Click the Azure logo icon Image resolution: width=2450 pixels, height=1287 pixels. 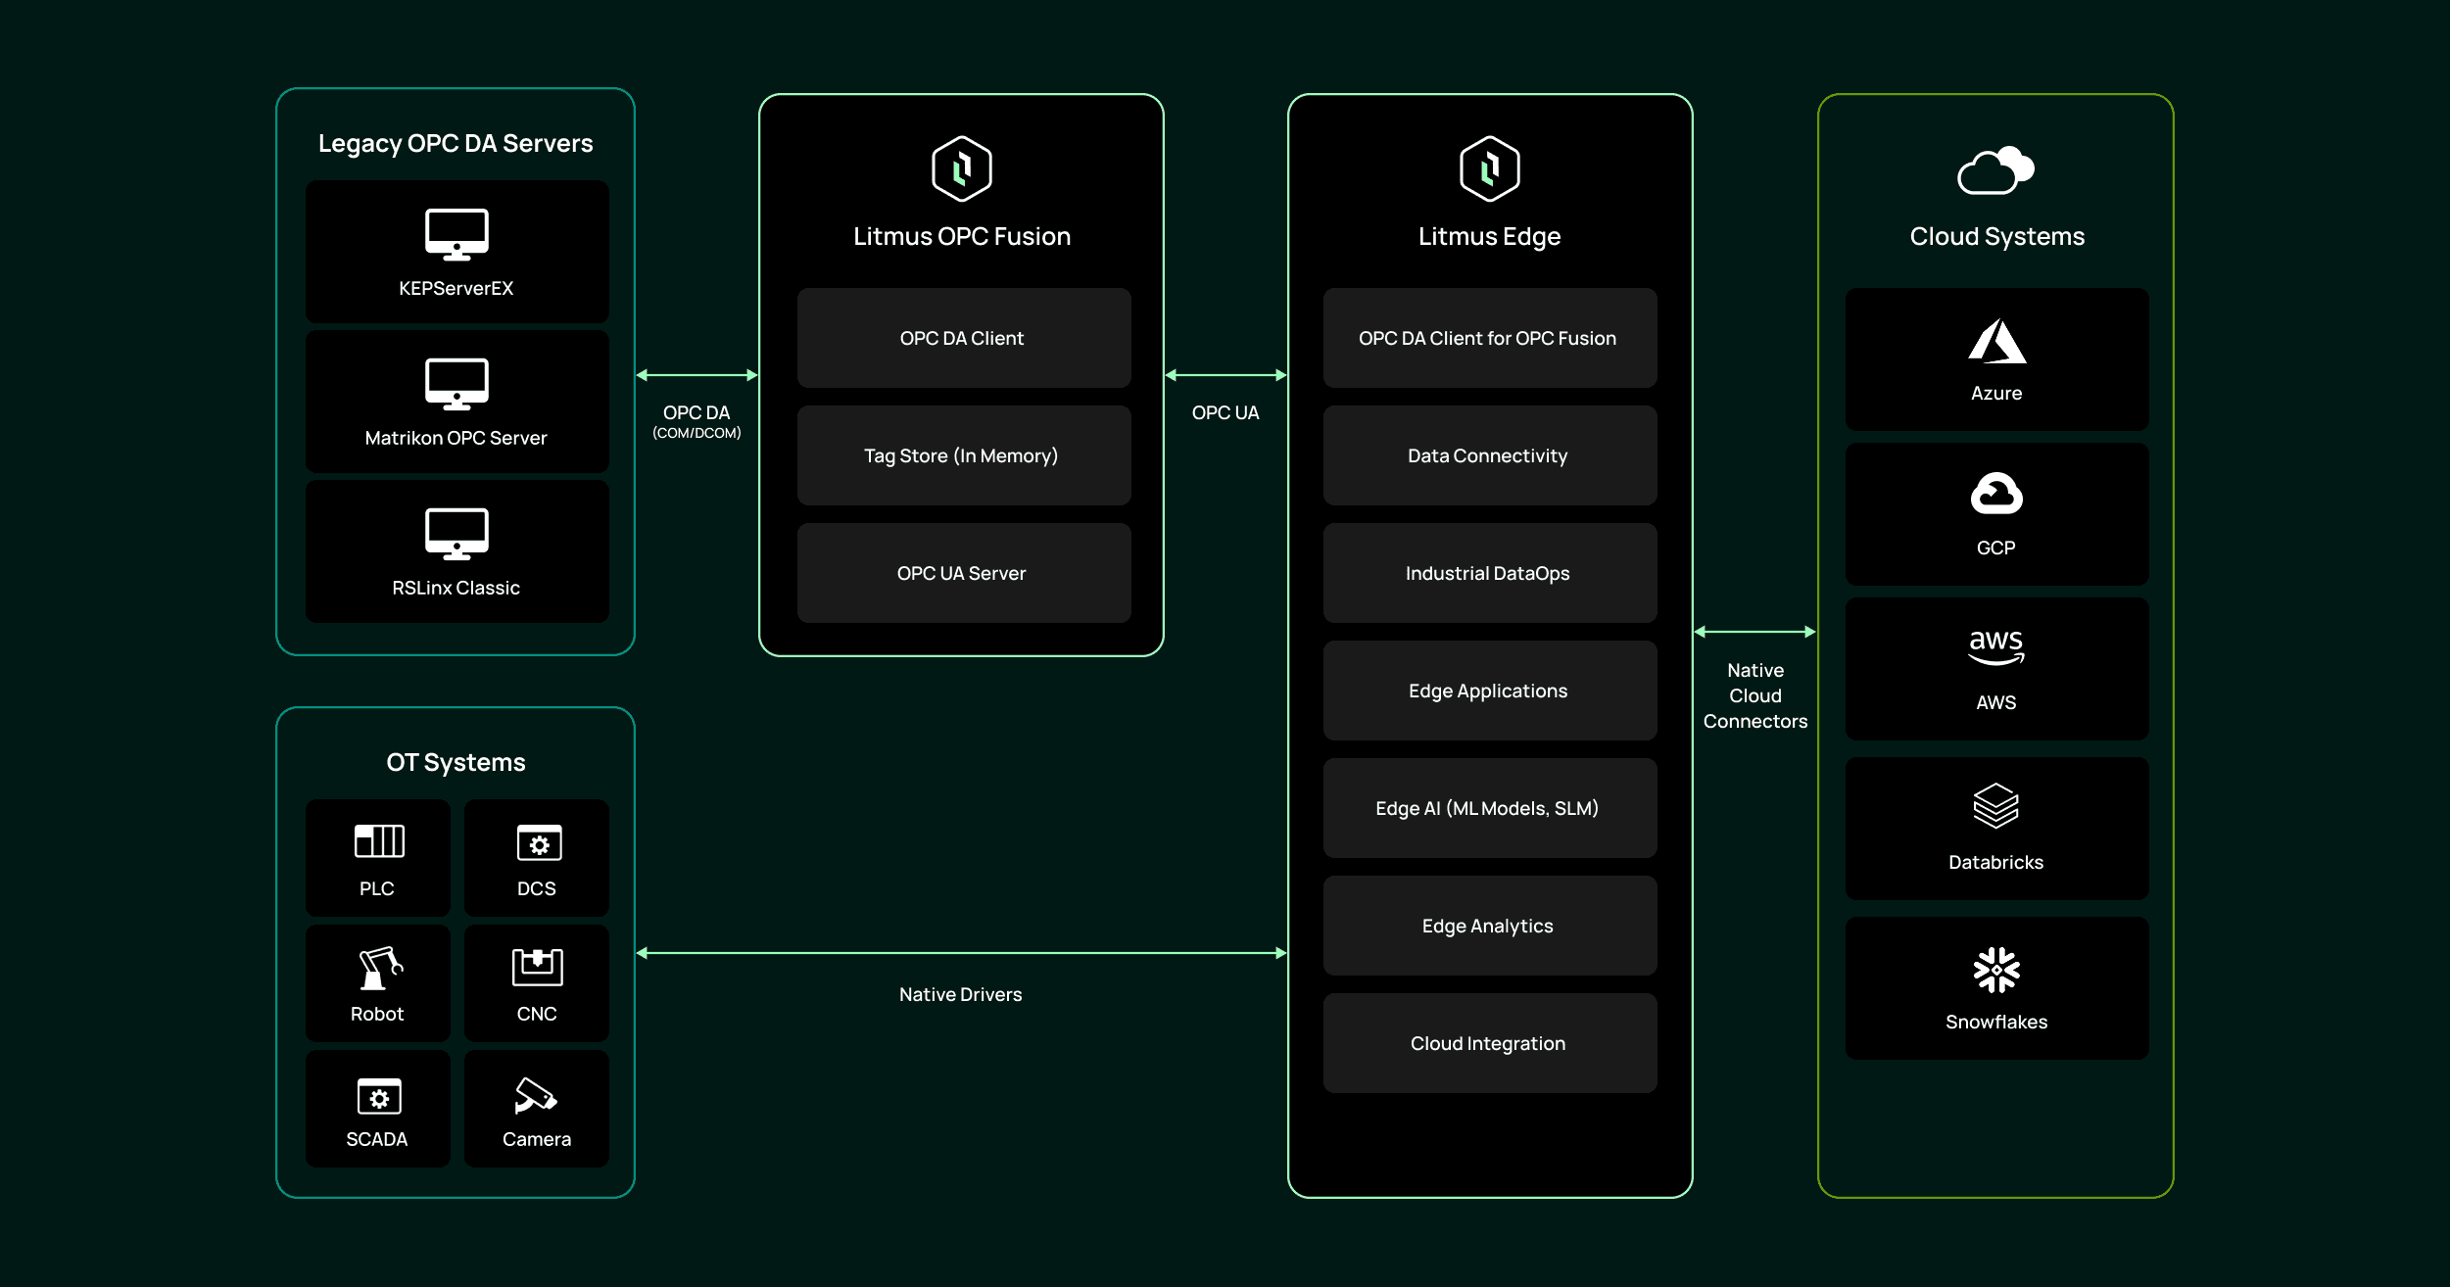pos(1996,341)
